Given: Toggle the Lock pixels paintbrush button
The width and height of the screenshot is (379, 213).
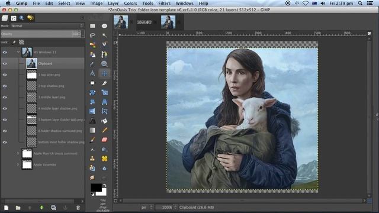Looking at the screenshot, I should (x=14, y=42).
